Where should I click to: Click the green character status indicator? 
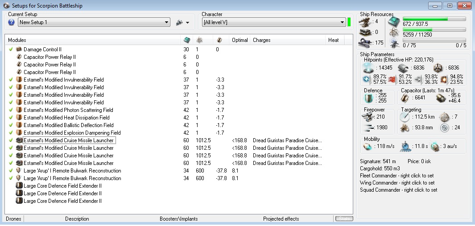349,22
